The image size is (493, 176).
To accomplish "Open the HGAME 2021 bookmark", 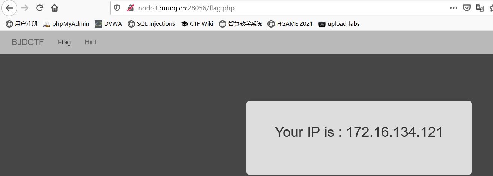I will 290,24.
